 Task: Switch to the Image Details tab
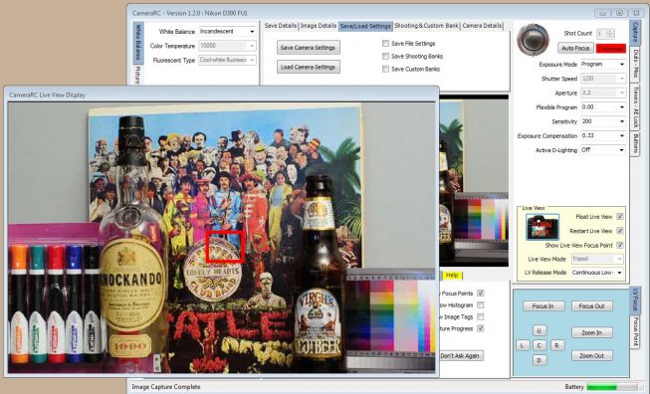318,26
